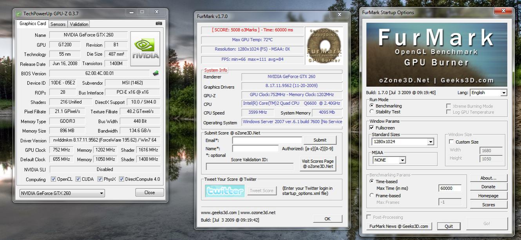Click the Close button in GPU-Z
The width and height of the screenshot is (521, 240).
[x=150, y=193]
